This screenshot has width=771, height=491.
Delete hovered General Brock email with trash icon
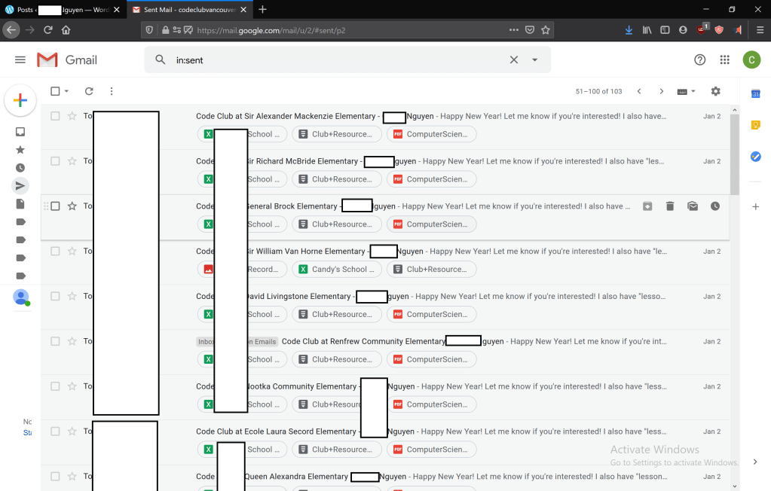click(x=669, y=206)
